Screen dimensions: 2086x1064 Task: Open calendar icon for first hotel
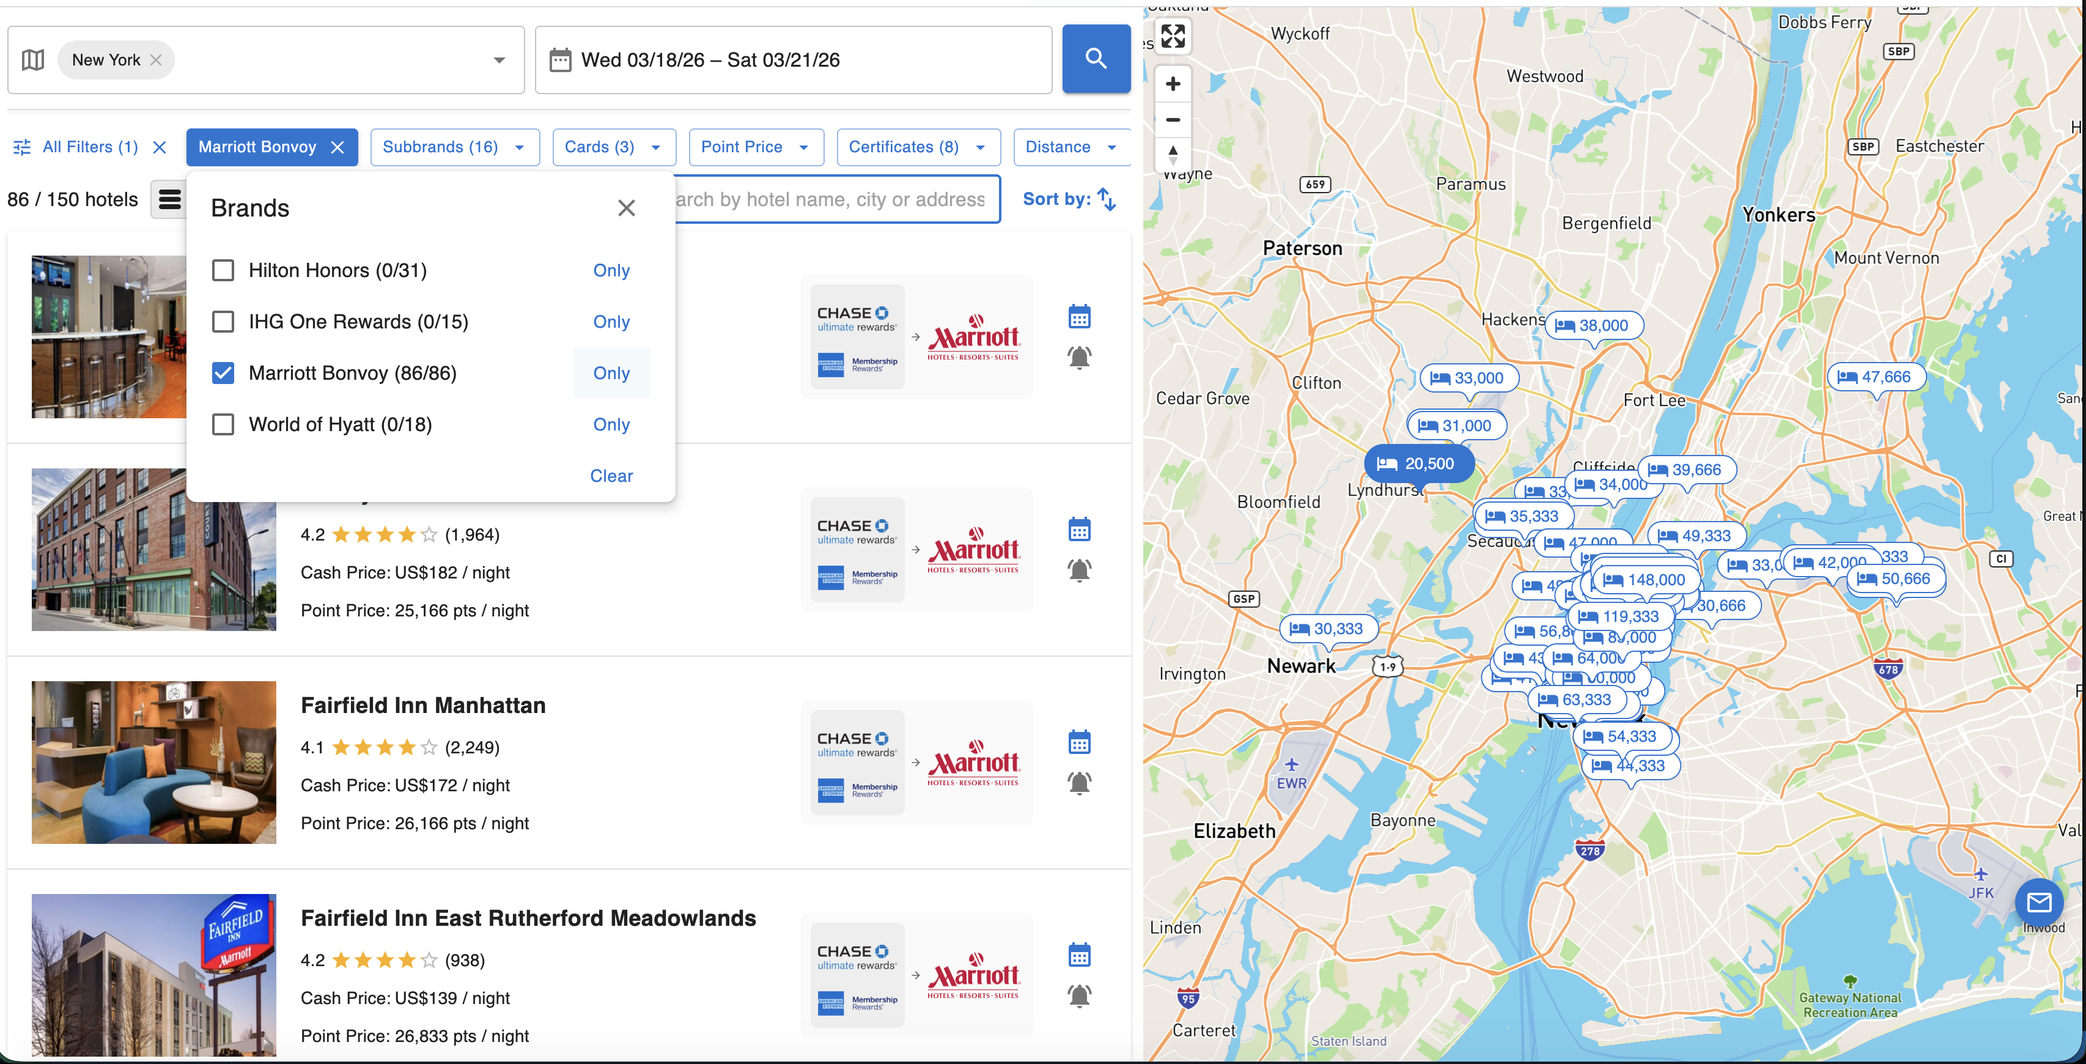point(1080,317)
